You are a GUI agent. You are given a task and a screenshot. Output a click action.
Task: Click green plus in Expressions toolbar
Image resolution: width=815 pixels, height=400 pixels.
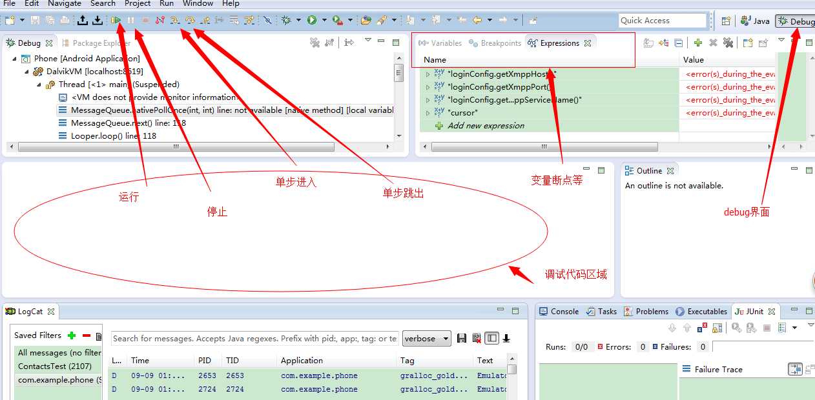[698, 43]
